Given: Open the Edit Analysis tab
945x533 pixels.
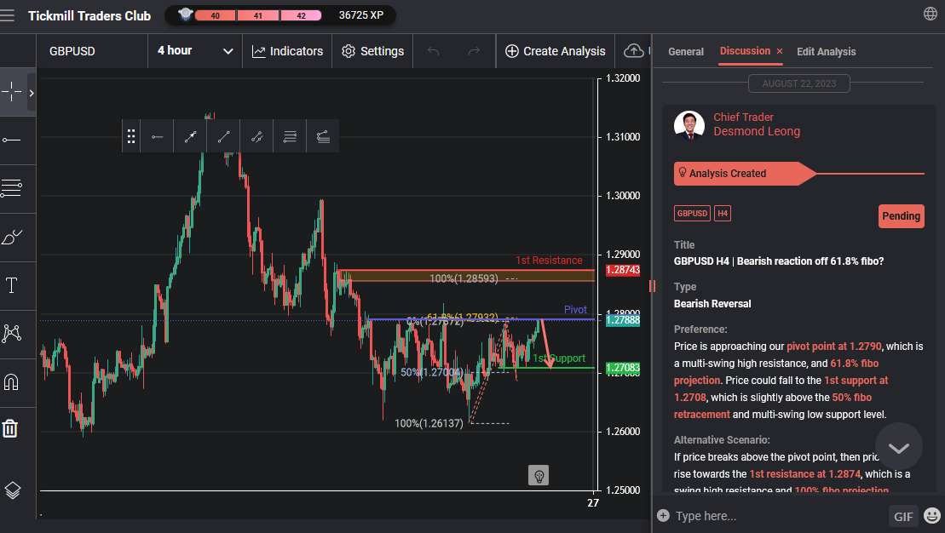Looking at the screenshot, I should click(827, 52).
